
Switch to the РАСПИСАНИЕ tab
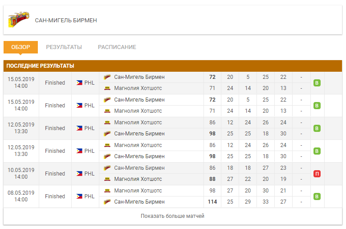[x=117, y=47]
